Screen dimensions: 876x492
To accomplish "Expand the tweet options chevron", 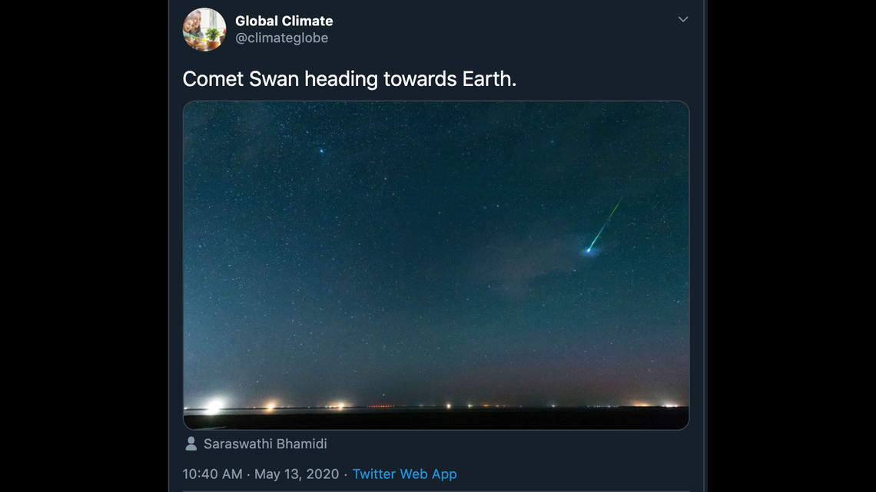I will point(682,19).
